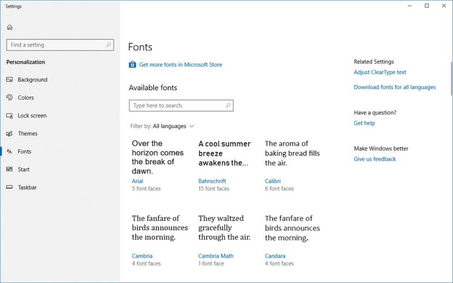Focus the Find a setting field
Viewport: 453px width, 283px height.
[x=60, y=45]
